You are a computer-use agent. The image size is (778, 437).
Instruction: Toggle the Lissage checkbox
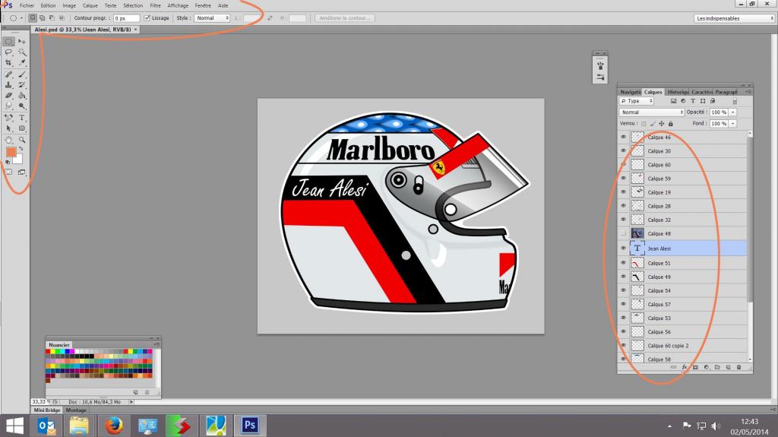point(147,18)
